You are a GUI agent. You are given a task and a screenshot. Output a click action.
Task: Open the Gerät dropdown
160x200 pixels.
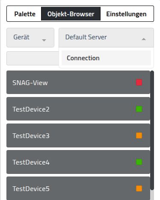(30, 38)
